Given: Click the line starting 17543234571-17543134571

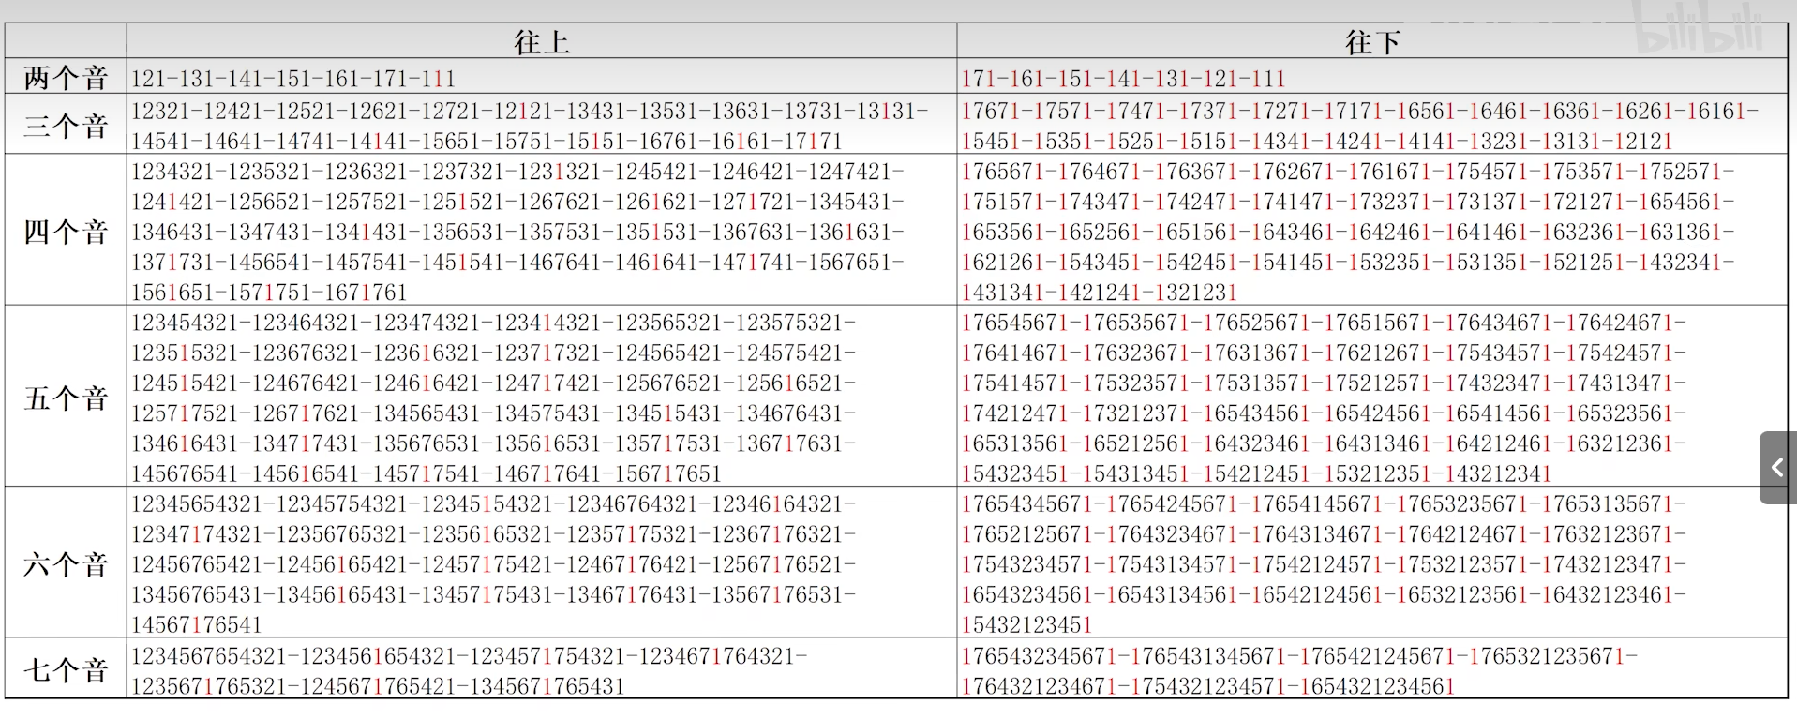Looking at the screenshot, I should [1325, 563].
